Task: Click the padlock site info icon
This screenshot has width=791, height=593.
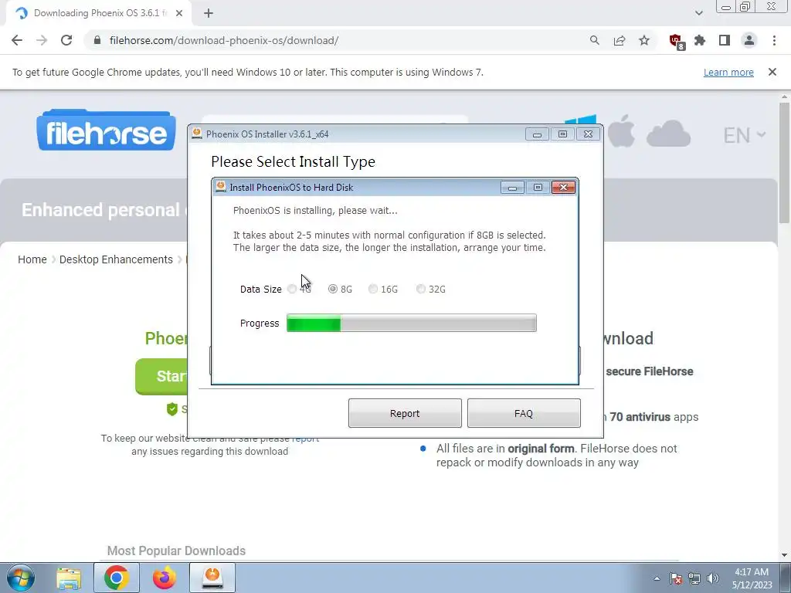Action: [x=97, y=40]
